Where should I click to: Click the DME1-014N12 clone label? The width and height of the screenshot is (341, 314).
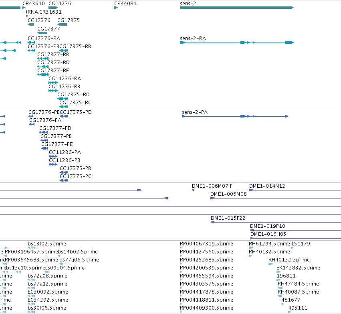[267, 186]
